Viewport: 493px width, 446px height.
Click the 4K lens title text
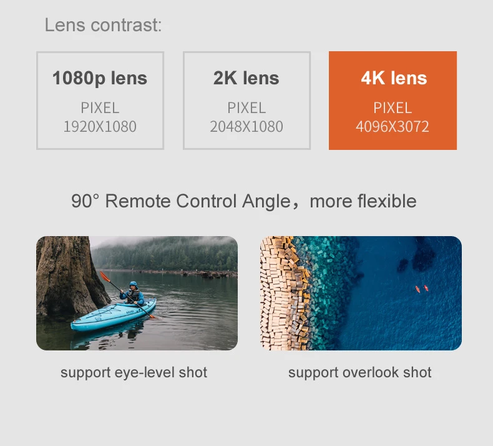[x=394, y=77]
